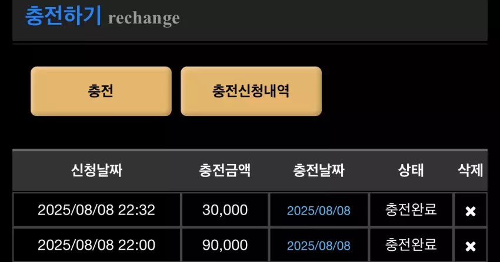Delete the 30,000 recharge entry
Image resolution: width=500 pixels, height=262 pixels.
(471, 211)
